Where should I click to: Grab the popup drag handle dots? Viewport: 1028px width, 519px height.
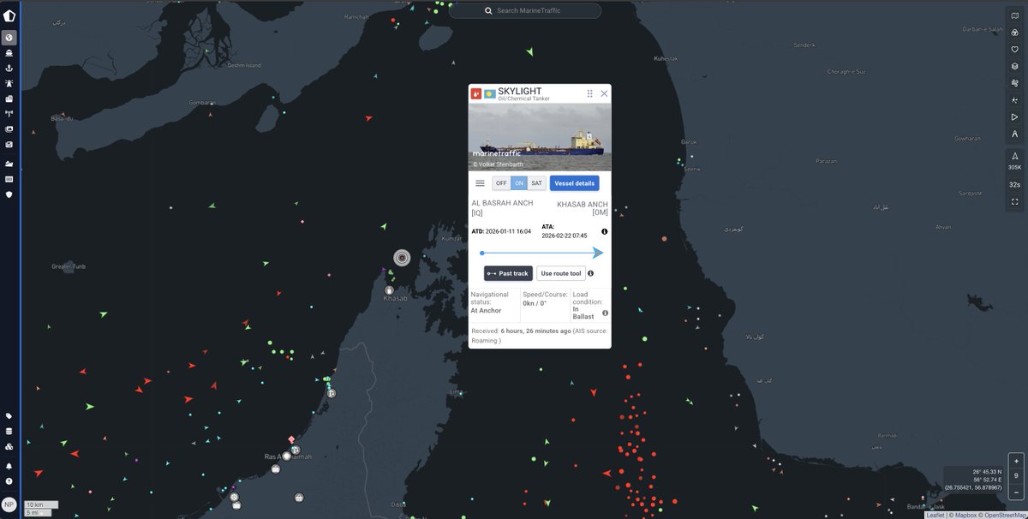coord(589,93)
